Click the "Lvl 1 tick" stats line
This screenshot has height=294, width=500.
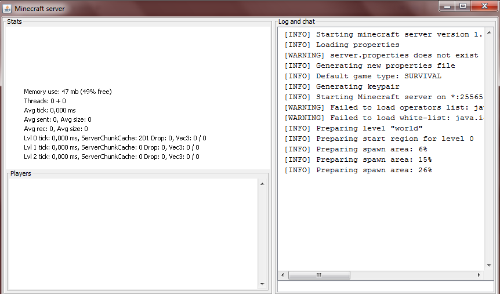coord(111,147)
